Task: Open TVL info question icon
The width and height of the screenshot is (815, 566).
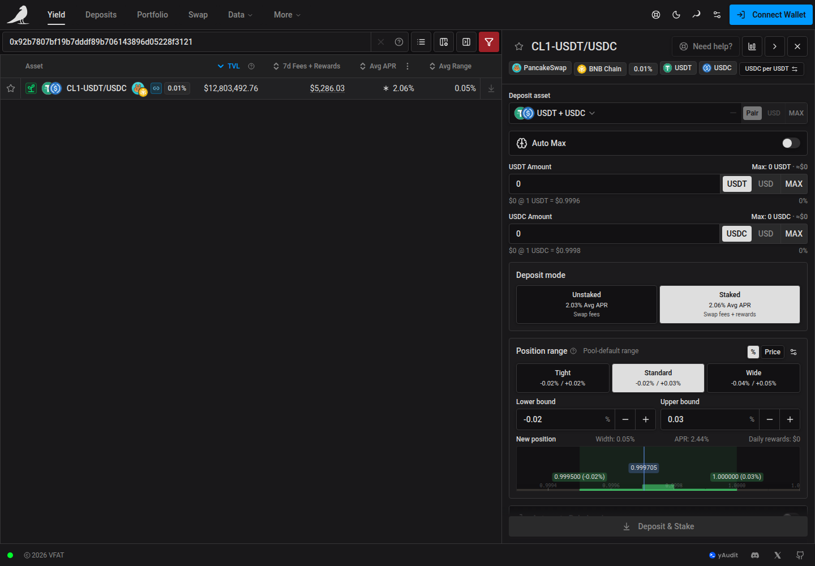Action: (x=251, y=66)
